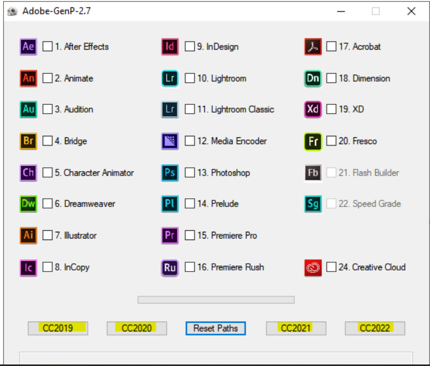Click the "22. Speed Grade" label
The image size is (430, 366).
(370, 204)
